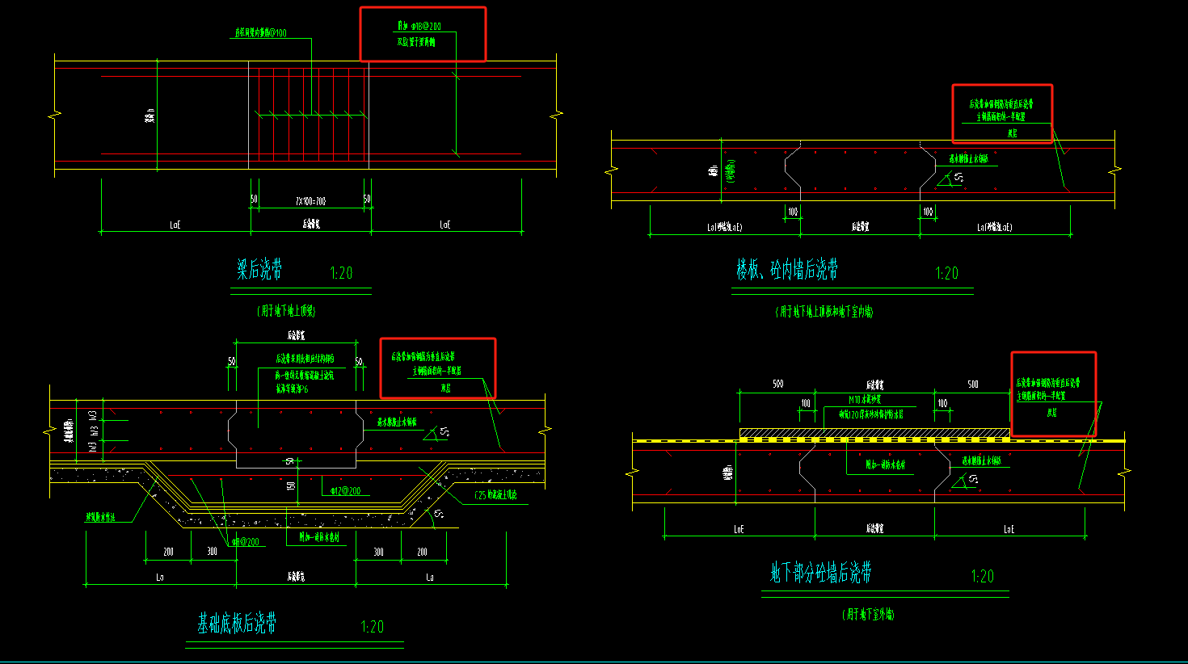
Task: Select the title text "基础底板后浇带"
Action: click(x=237, y=623)
